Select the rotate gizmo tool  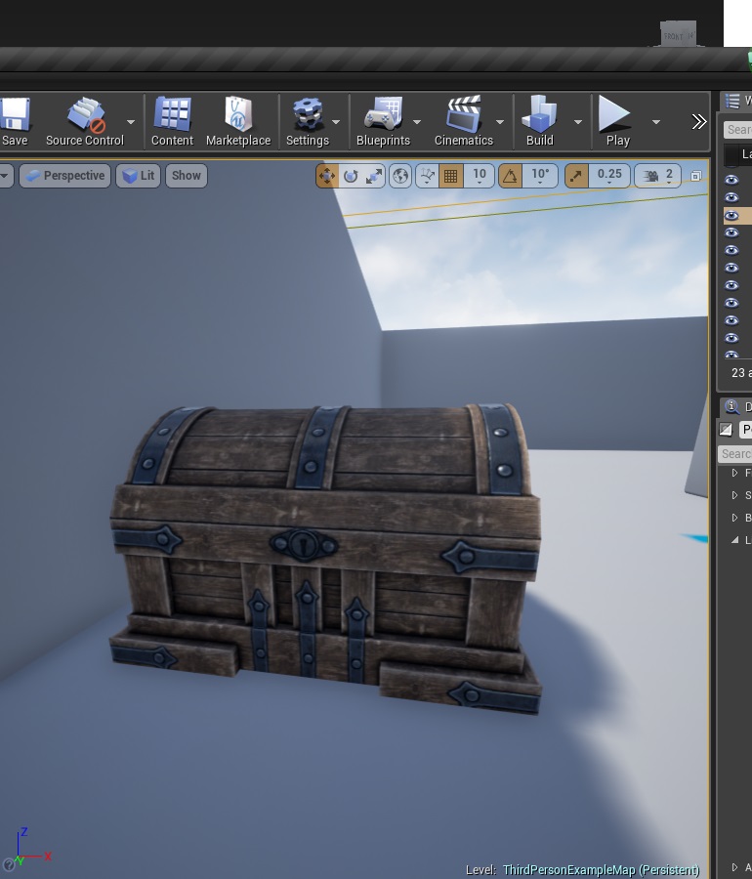tap(351, 176)
